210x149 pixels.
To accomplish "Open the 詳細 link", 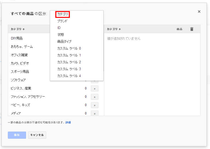I will [x=68, y=122].
